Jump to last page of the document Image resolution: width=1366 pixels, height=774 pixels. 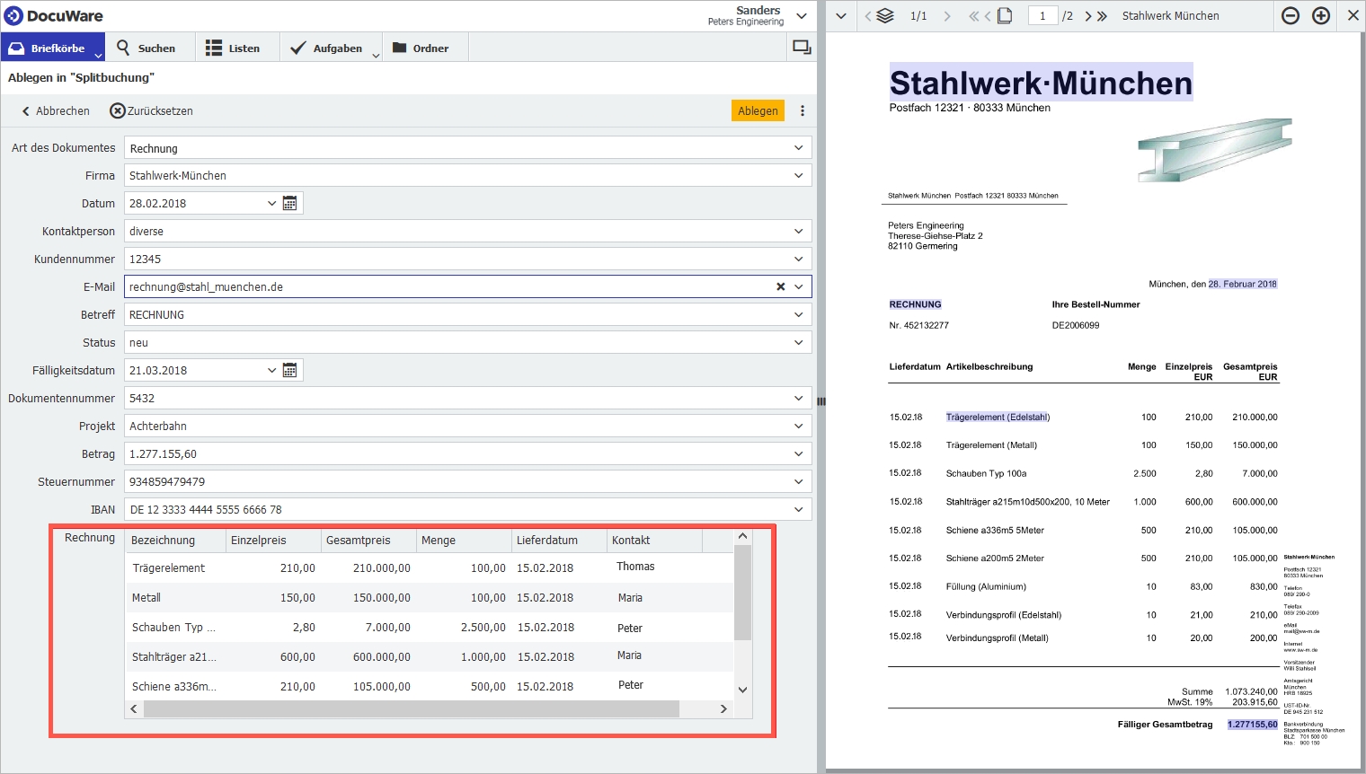click(1102, 16)
